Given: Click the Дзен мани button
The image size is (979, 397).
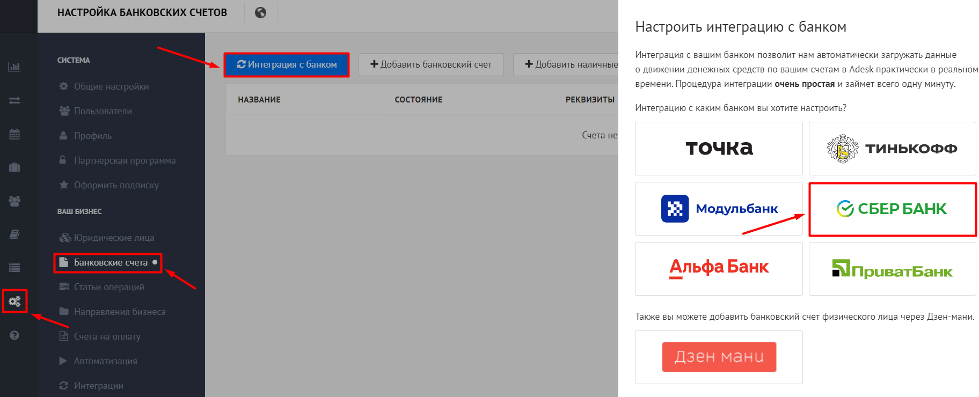Looking at the screenshot, I should pyautogui.click(x=719, y=357).
